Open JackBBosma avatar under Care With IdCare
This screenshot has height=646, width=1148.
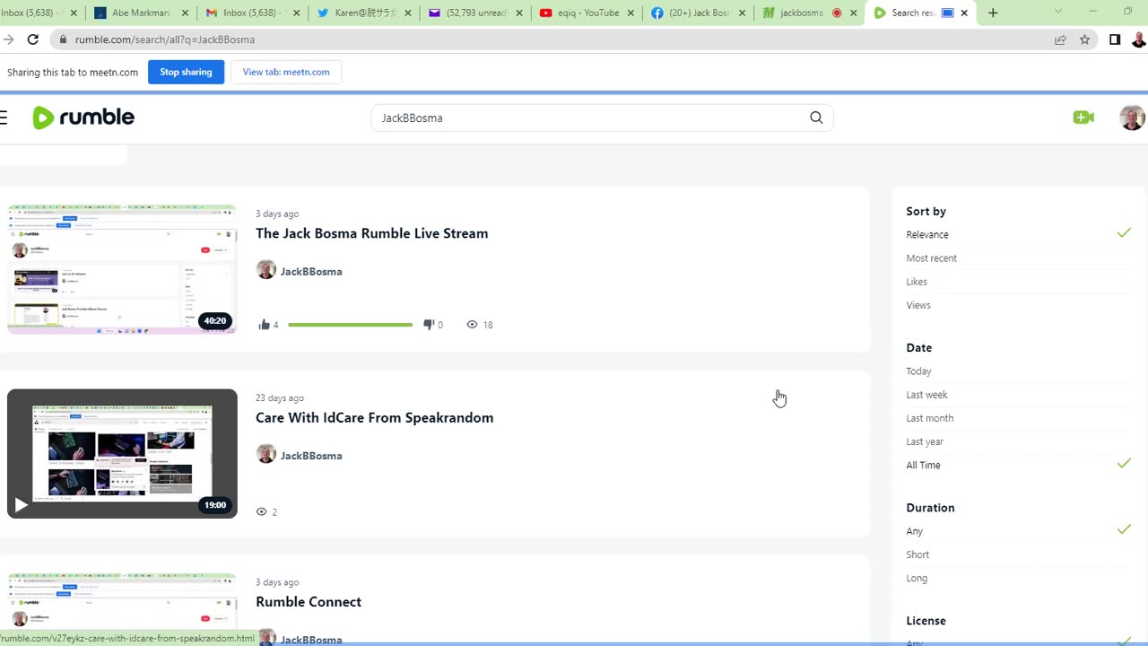[265, 454]
